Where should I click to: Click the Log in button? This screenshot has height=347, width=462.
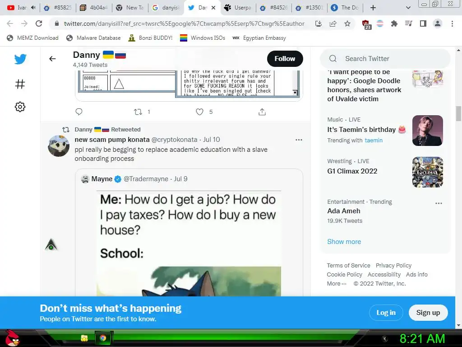click(x=386, y=313)
